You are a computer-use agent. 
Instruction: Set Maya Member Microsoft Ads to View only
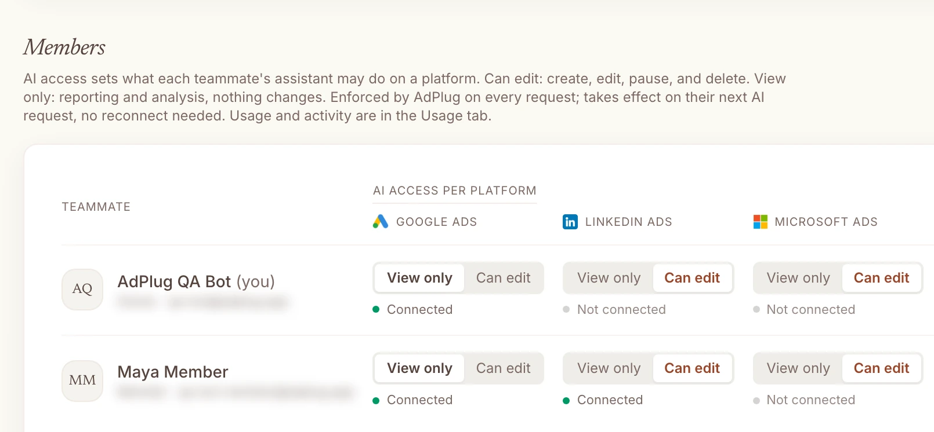(x=798, y=368)
